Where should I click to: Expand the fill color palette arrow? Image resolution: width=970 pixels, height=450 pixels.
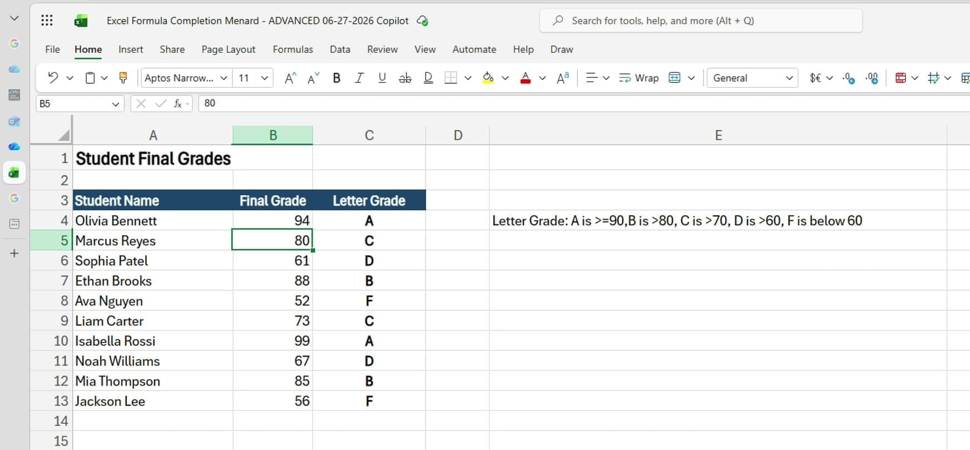click(x=505, y=78)
